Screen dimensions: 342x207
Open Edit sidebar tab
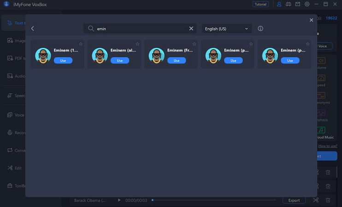(x=13, y=168)
